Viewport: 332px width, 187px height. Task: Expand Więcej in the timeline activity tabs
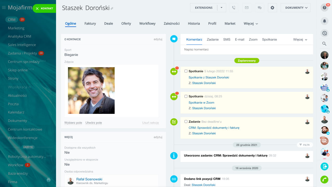300,40
